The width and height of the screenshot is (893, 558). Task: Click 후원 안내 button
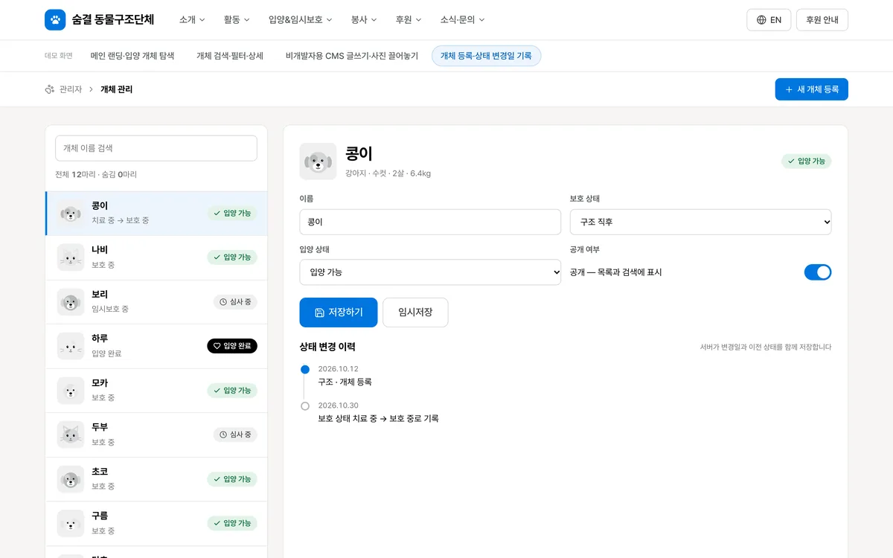point(822,20)
